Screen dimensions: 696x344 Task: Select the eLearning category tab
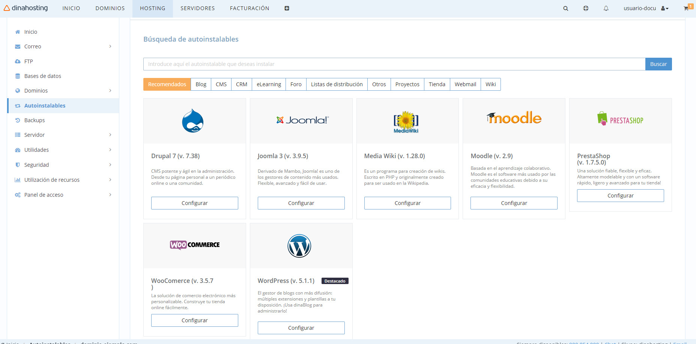click(269, 84)
